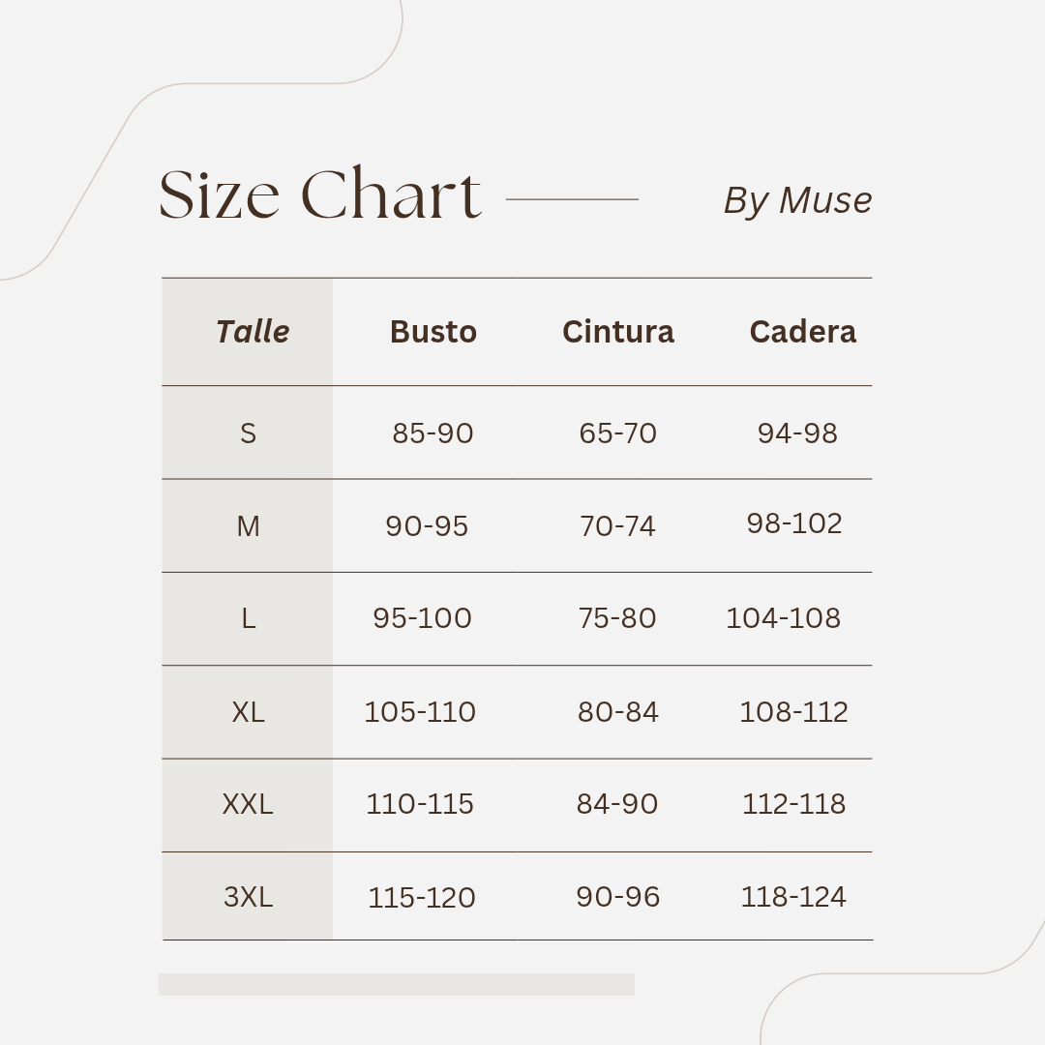
Task: Select the Busto column header
Action: tap(433, 332)
